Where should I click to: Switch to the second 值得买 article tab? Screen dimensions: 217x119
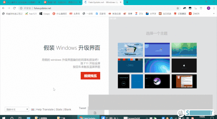pos(63,2)
